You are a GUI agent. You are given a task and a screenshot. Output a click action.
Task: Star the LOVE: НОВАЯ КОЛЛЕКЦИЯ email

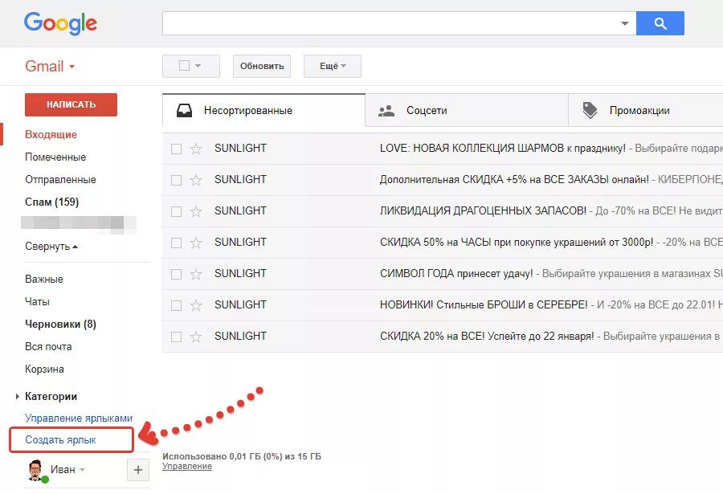tap(196, 149)
